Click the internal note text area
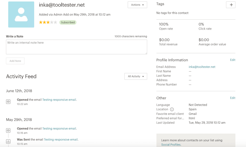The height and width of the screenshot is (147, 246). pyautogui.click(x=76, y=47)
